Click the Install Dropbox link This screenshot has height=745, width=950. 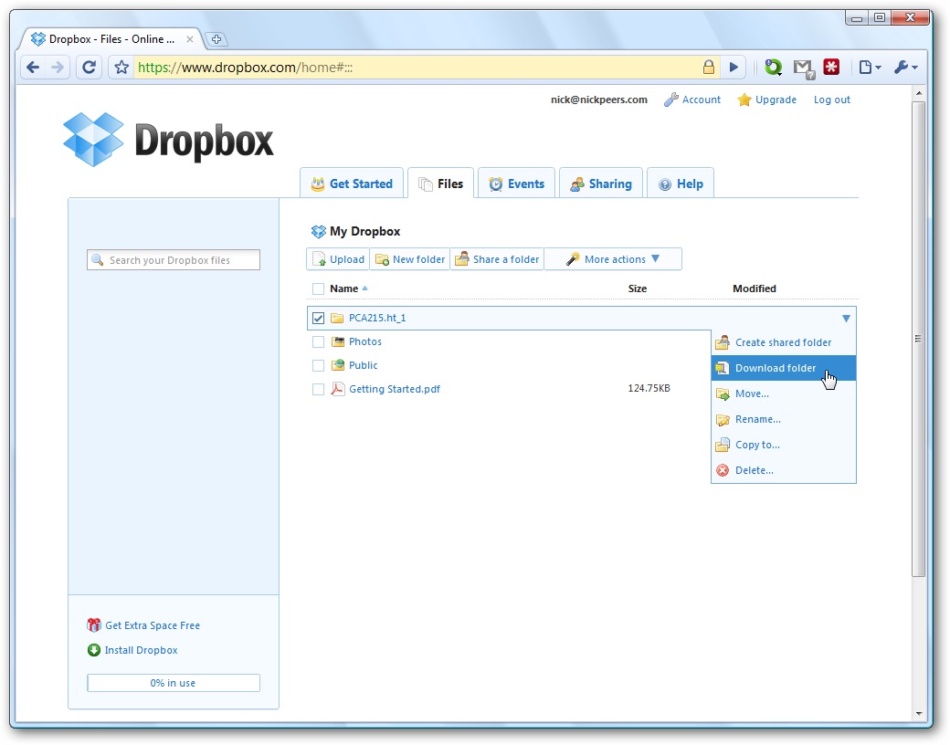[142, 650]
